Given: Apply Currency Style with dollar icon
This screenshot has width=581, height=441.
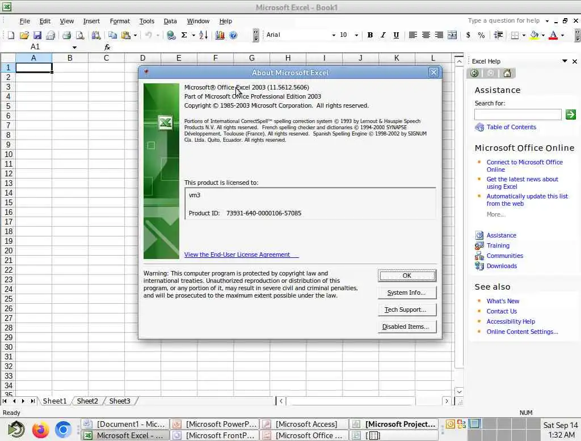Looking at the screenshot, I should click(x=468, y=35).
